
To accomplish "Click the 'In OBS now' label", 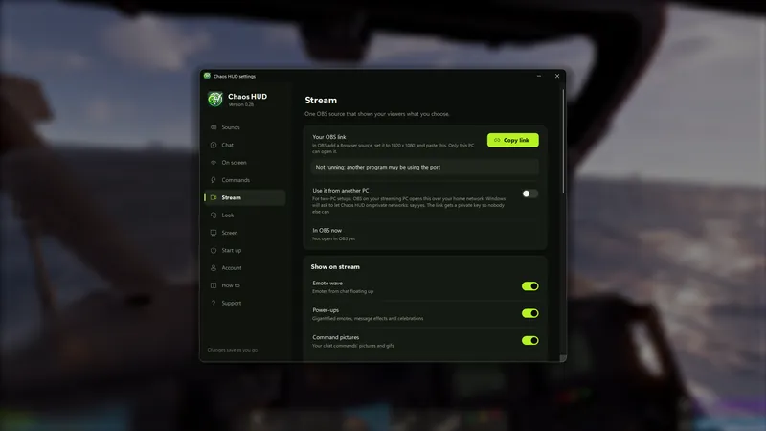I will click(x=327, y=230).
